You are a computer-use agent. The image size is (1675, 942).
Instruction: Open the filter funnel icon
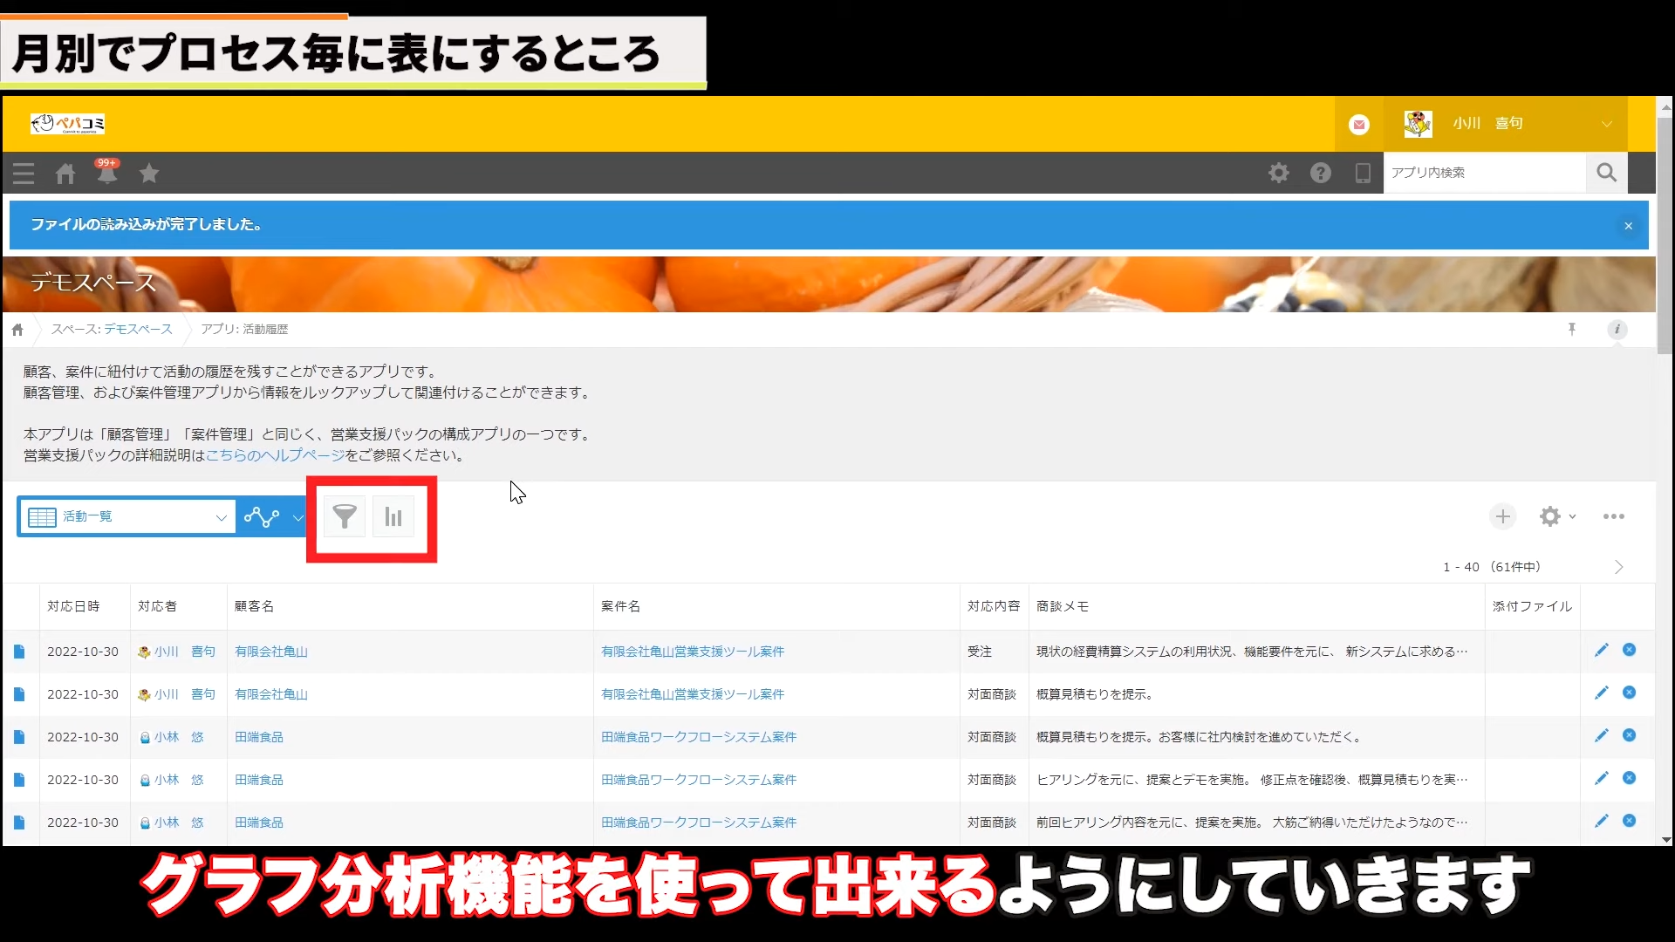tap(345, 517)
